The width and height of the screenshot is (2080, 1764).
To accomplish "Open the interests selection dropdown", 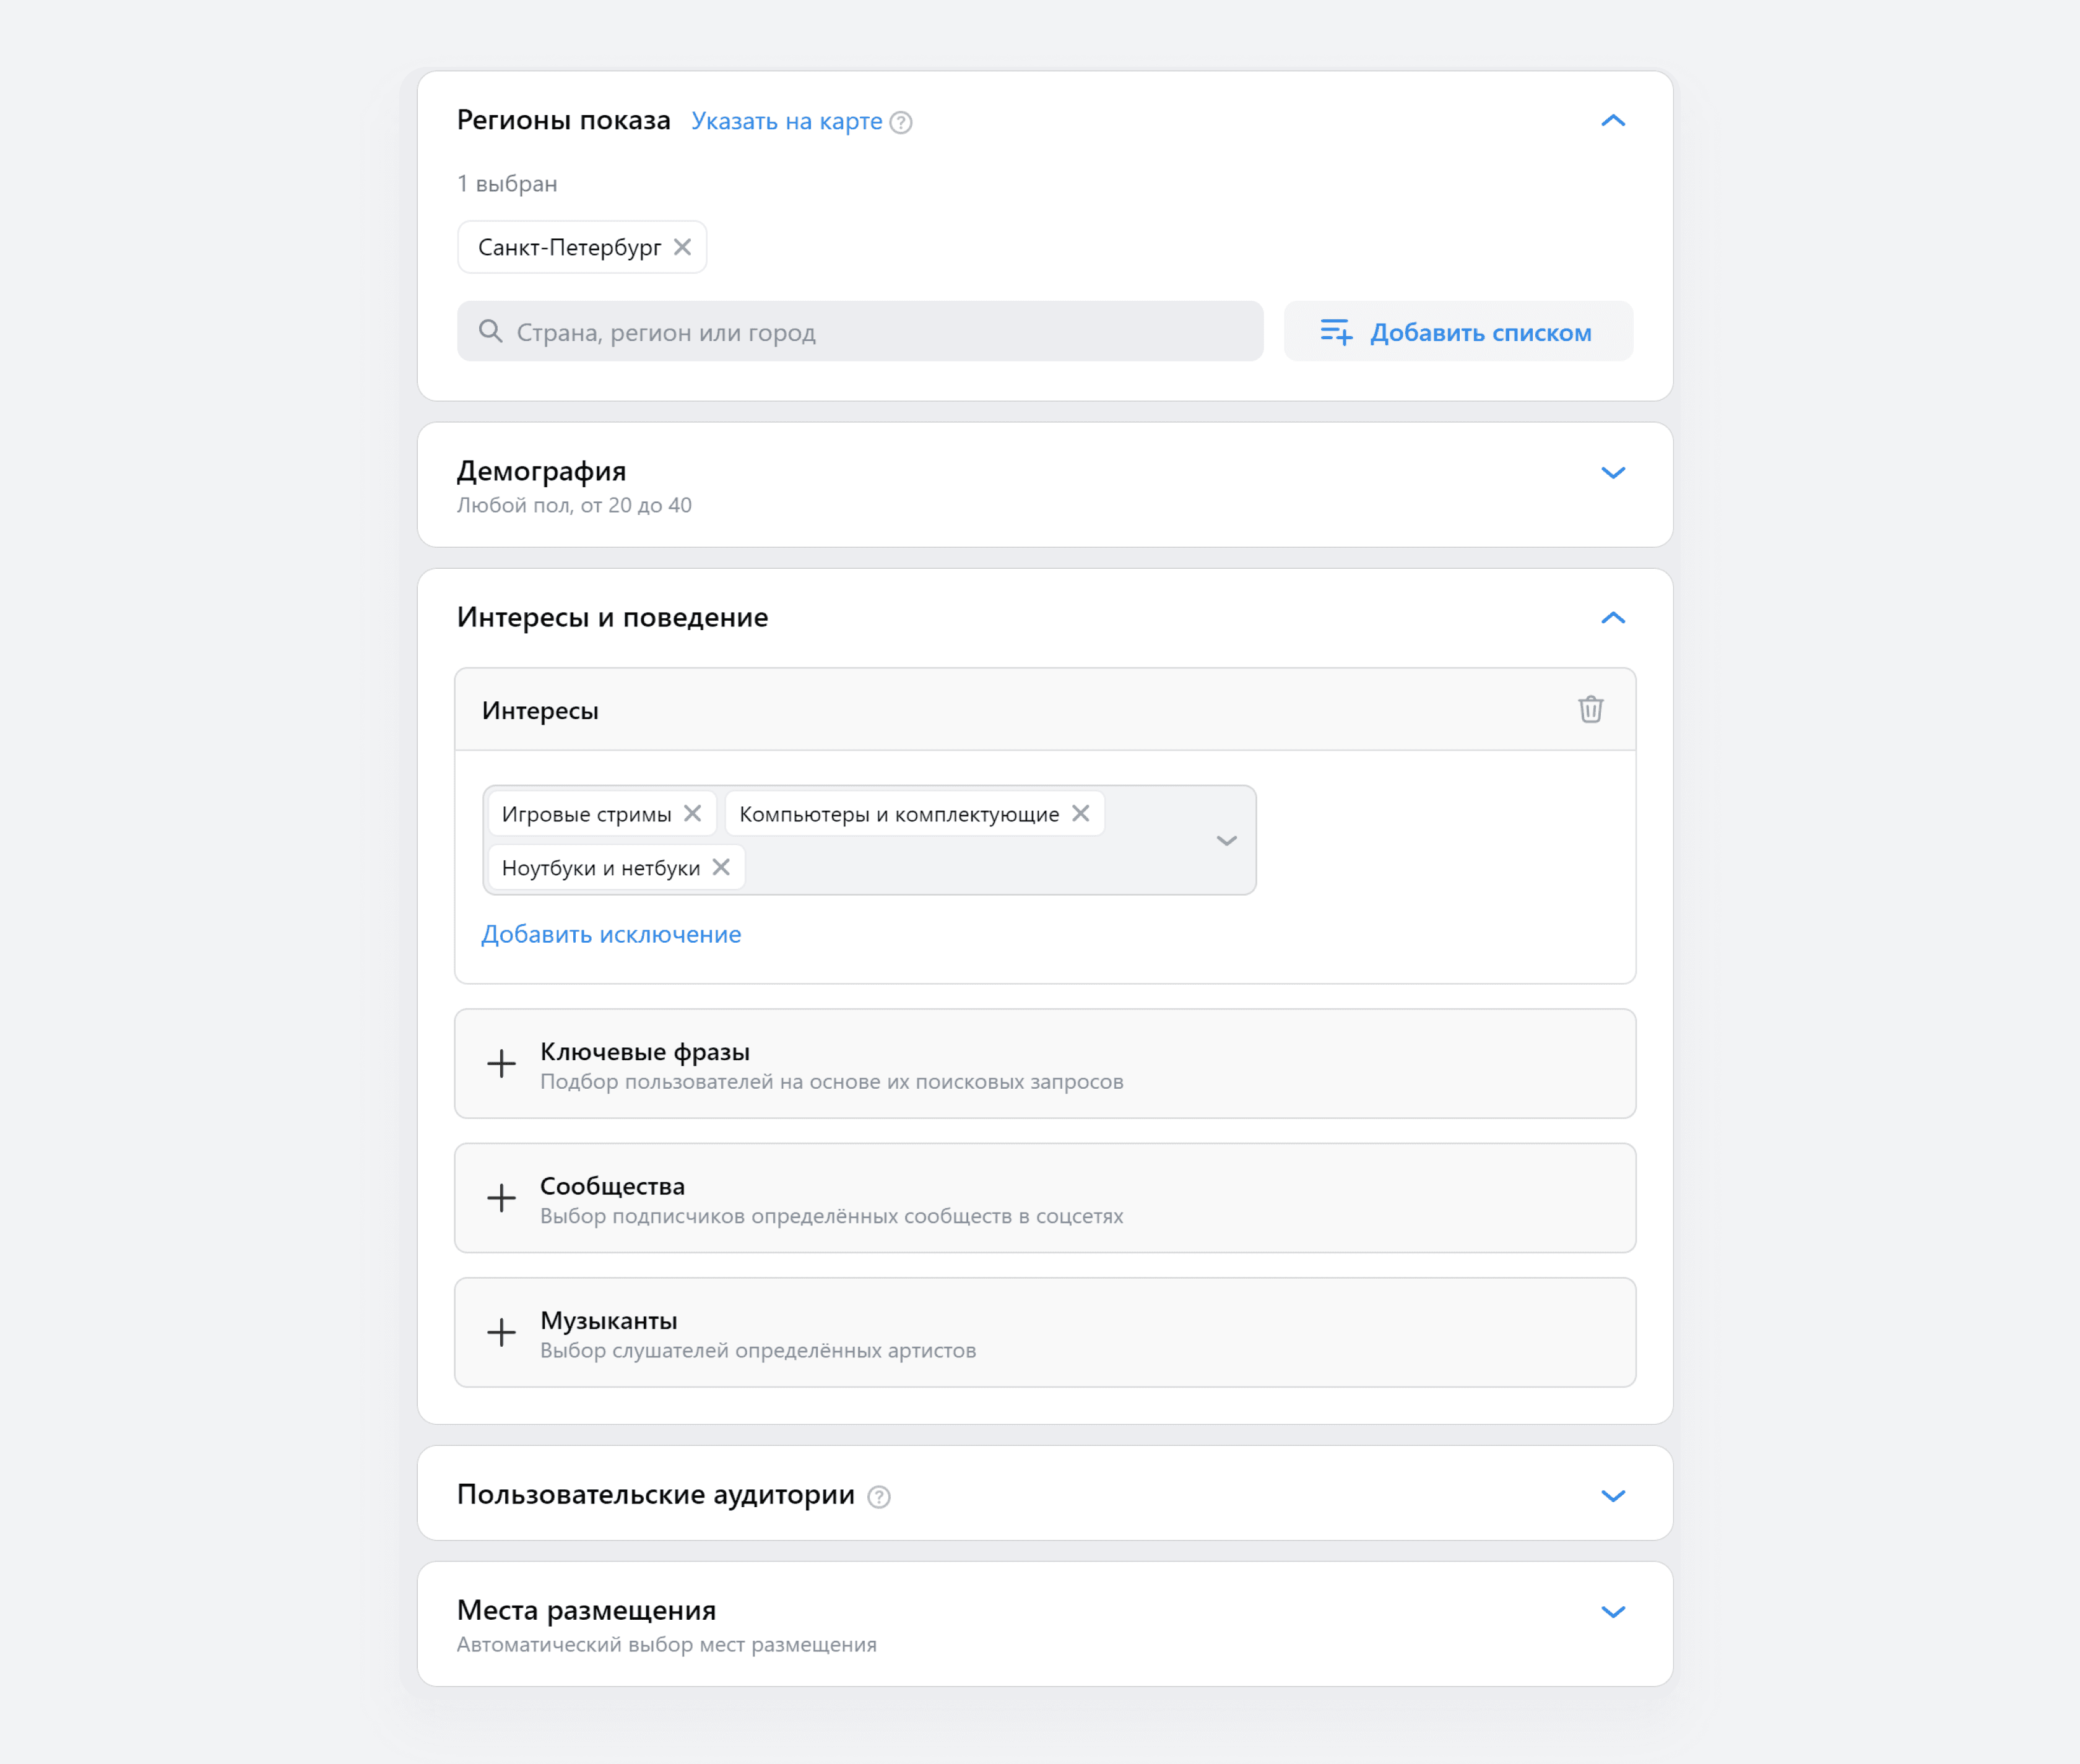I will pyautogui.click(x=1226, y=841).
